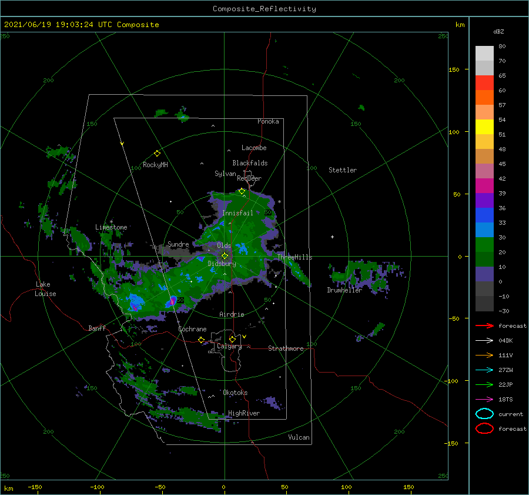Click yellow diamond marker below RedDeer
The height and width of the screenshot is (495, 529).
242,191
